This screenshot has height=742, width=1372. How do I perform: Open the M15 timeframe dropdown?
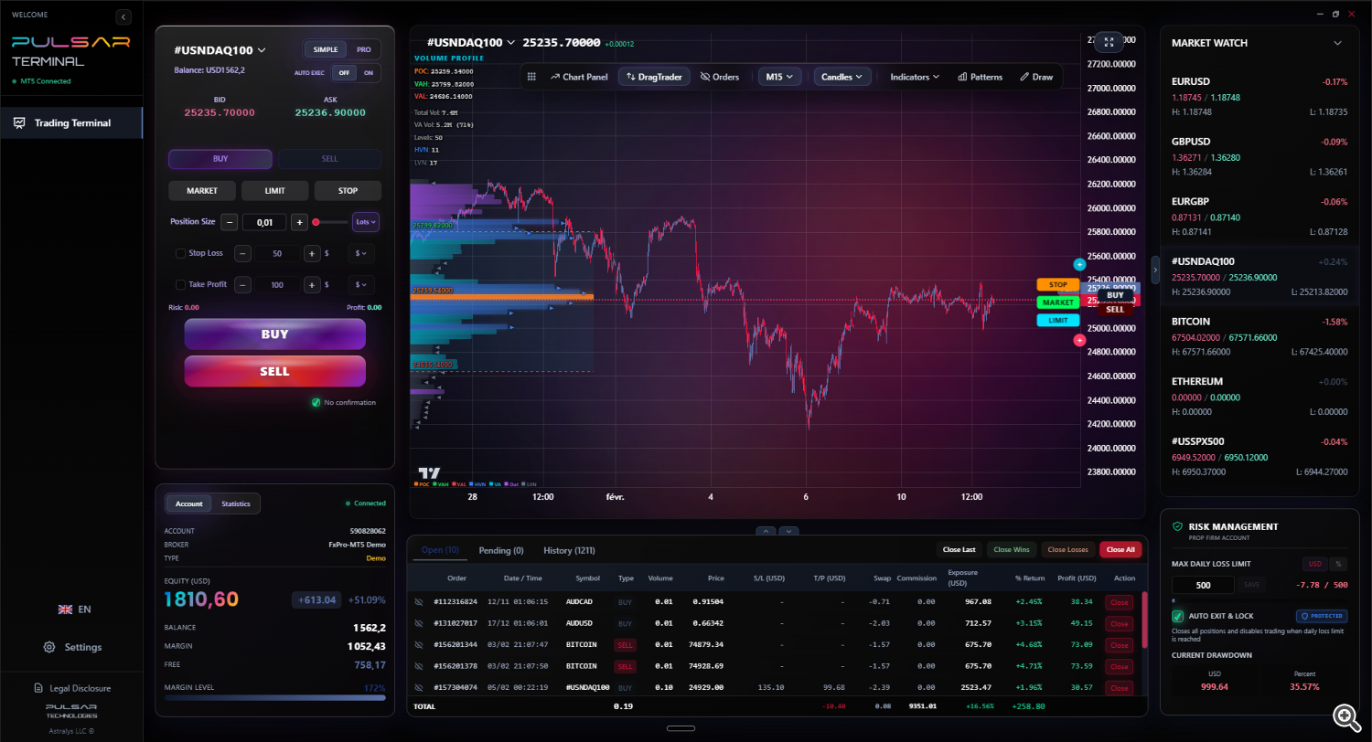[780, 77]
